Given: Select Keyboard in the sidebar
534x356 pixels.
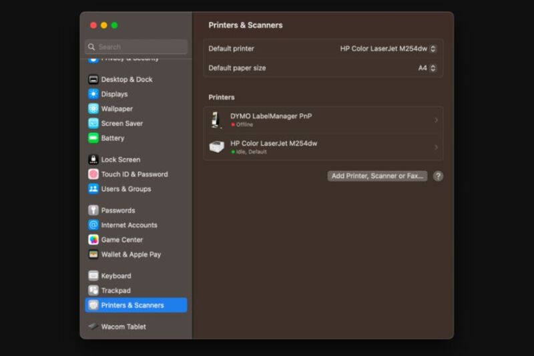Looking at the screenshot, I should pos(136,276).
